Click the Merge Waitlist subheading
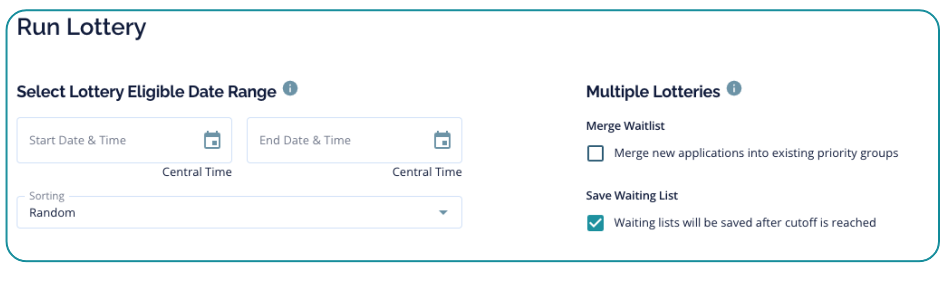The width and height of the screenshot is (949, 298). (x=625, y=126)
